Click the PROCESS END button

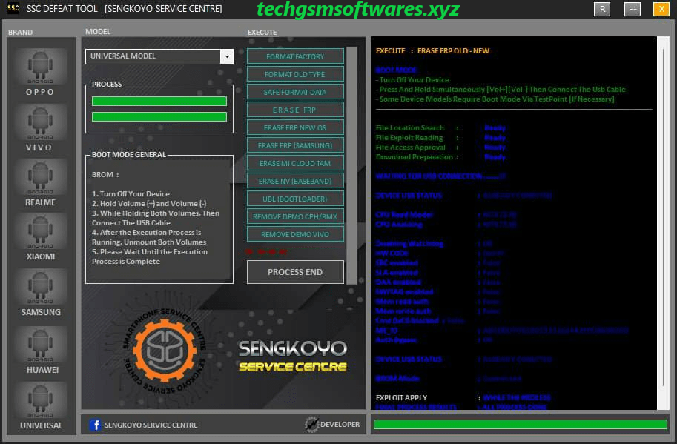(295, 272)
